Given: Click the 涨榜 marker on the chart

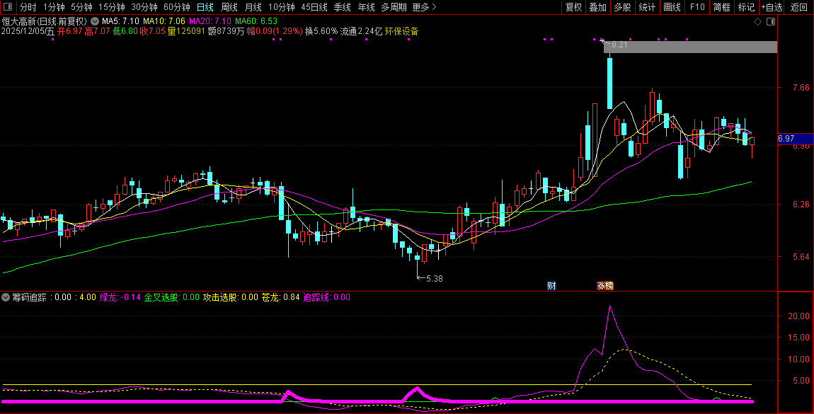Looking at the screenshot, I should tap(604, 286).
